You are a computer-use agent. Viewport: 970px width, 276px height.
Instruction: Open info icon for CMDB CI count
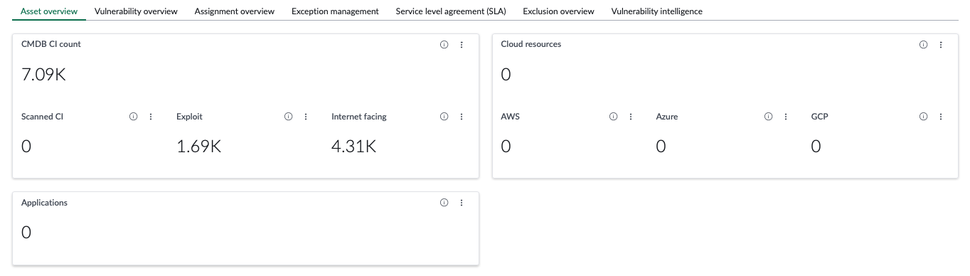(x=444, y=44)
